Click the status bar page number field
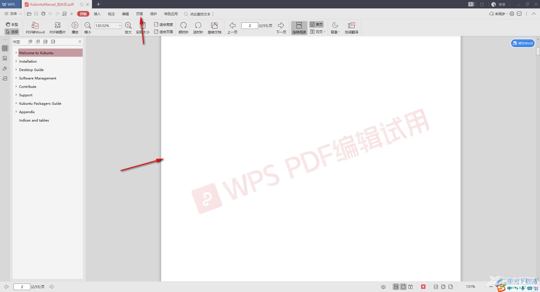 22,287
